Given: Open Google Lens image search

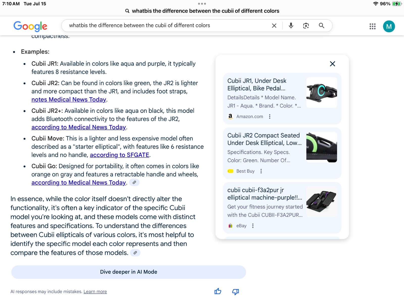Looking at the screenshot, I should (306, 26).
